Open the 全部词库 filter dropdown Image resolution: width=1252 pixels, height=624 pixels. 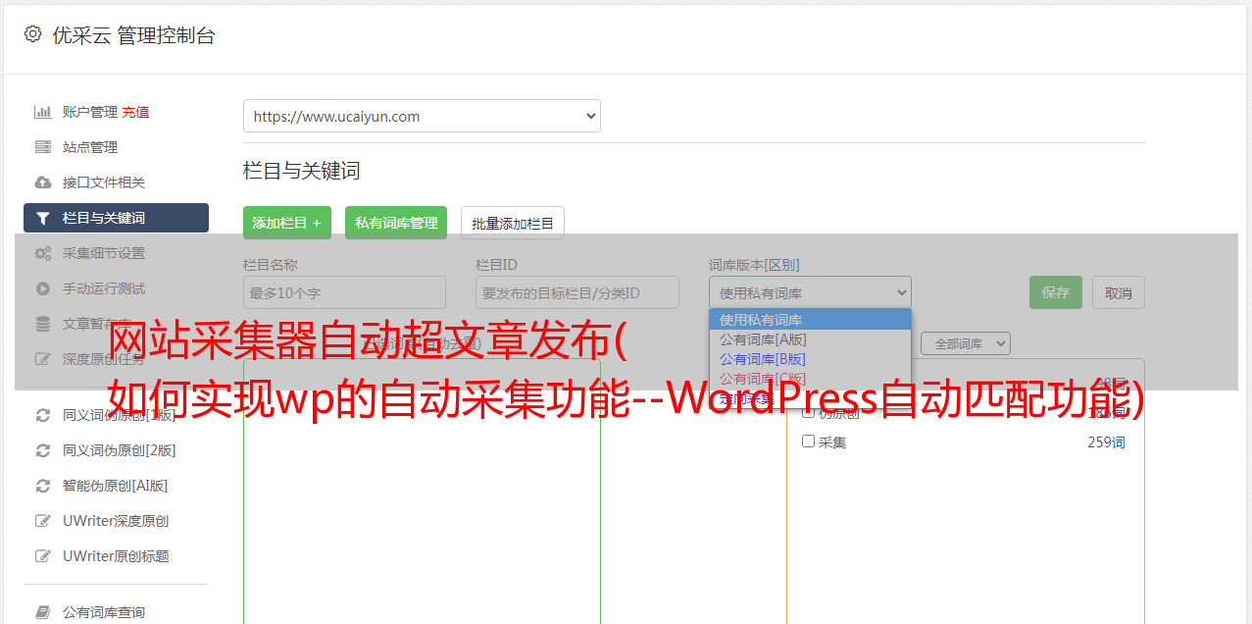coord(966,343)
